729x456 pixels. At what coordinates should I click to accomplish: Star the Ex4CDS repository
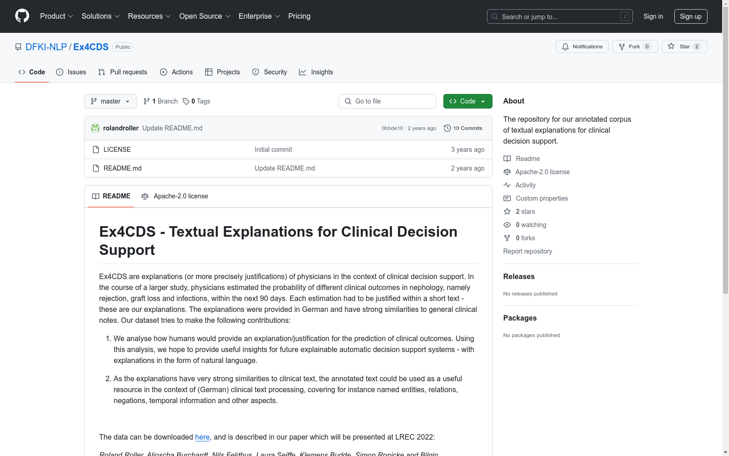(684, 47)
